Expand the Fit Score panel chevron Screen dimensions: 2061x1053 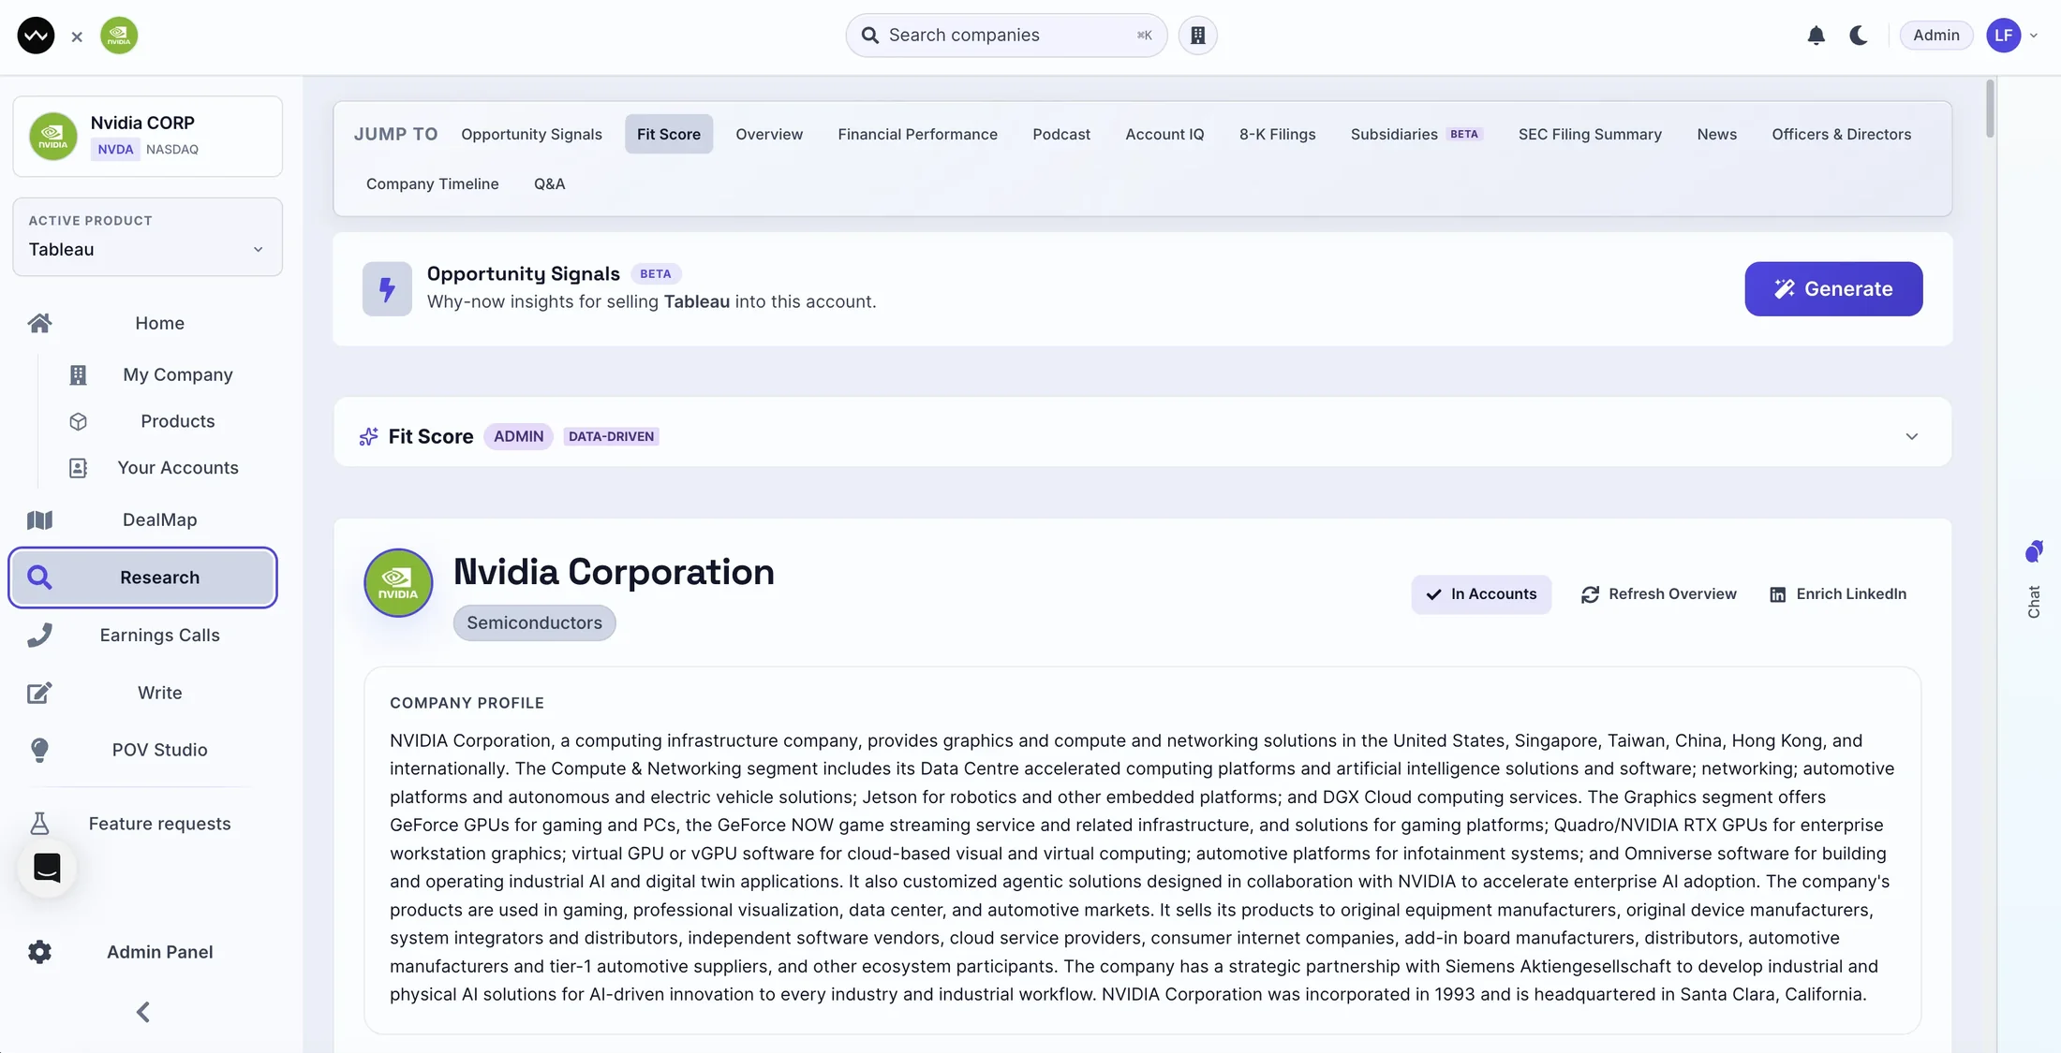(1912, 436)
